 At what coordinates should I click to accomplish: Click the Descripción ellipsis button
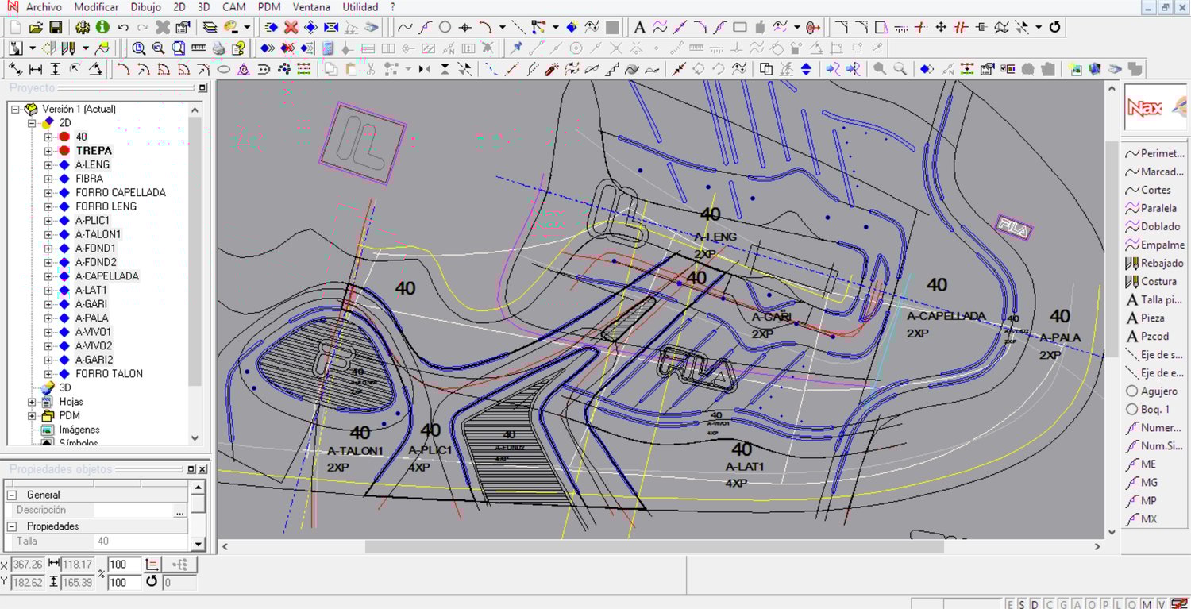click(x=179, y=511)
